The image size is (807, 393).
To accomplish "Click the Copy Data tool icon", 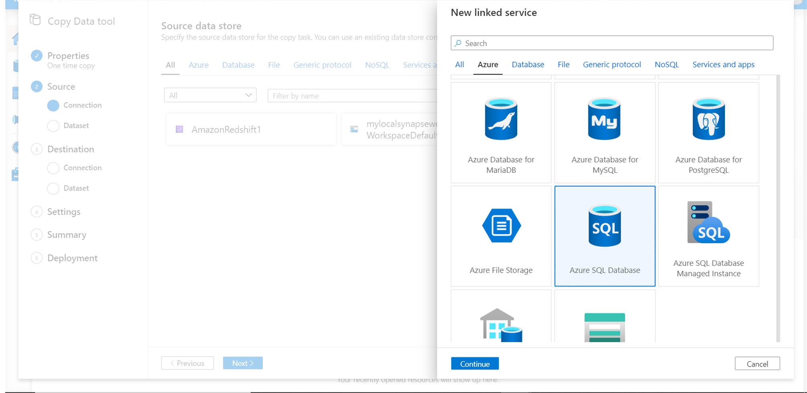I will 35,20.
